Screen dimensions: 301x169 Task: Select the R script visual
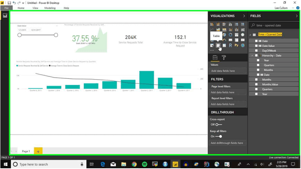pyautogui.click(x=230, y=45)
